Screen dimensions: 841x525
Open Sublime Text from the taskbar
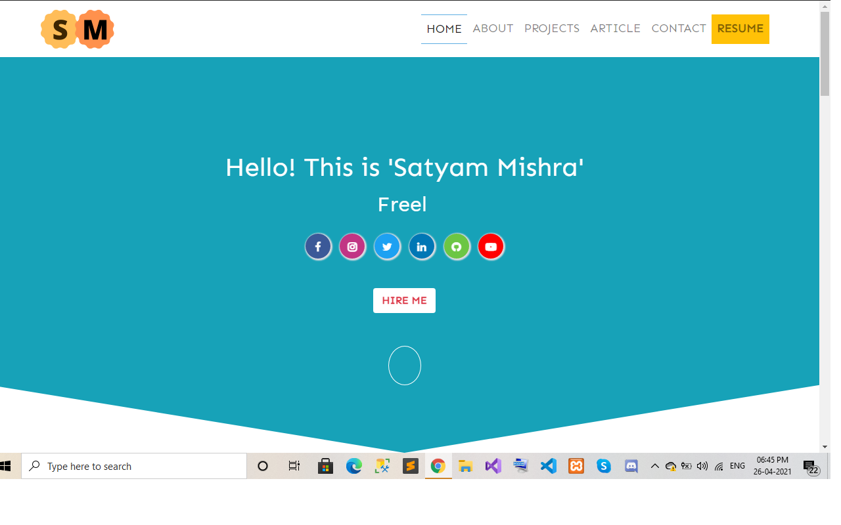point(411,466)
